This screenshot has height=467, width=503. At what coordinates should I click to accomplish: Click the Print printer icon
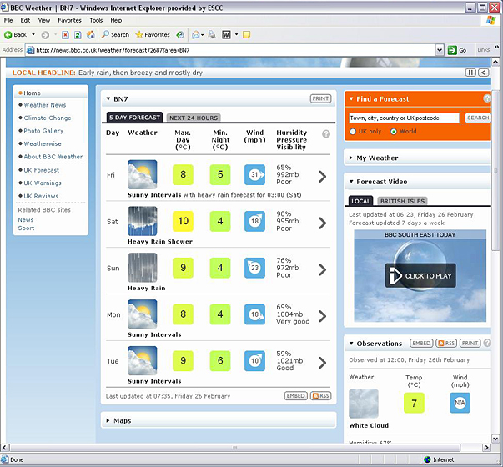212,35
